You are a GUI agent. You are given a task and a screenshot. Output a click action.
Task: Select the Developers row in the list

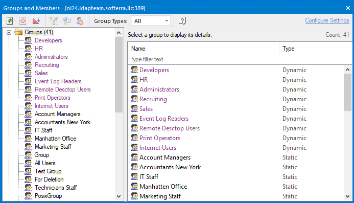[237, 70]
